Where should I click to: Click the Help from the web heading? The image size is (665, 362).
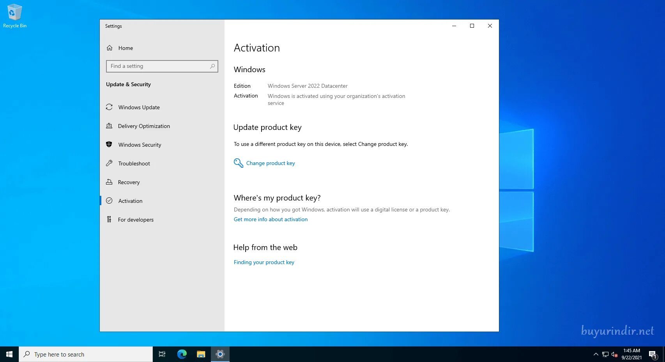tap(265, 247)
